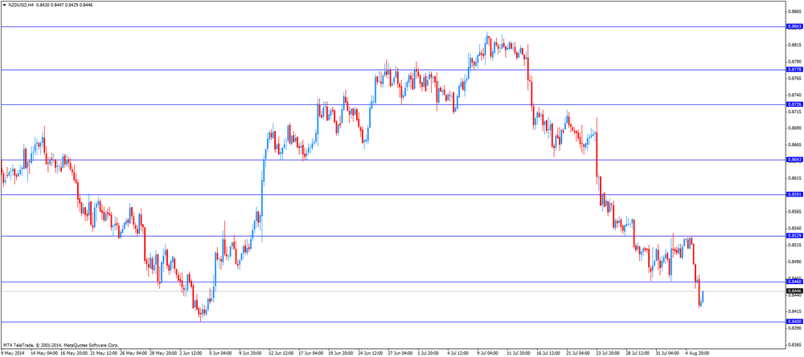Image resolution: width=804 pixels, height=357 pixels.
Task: Select the 0.8778 horizontal level price tag
Action: (x=795, y=69)
